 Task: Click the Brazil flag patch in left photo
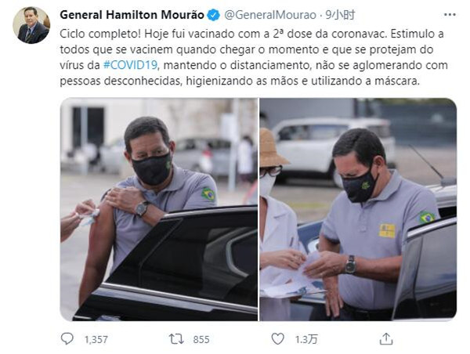tap(208, 194)
